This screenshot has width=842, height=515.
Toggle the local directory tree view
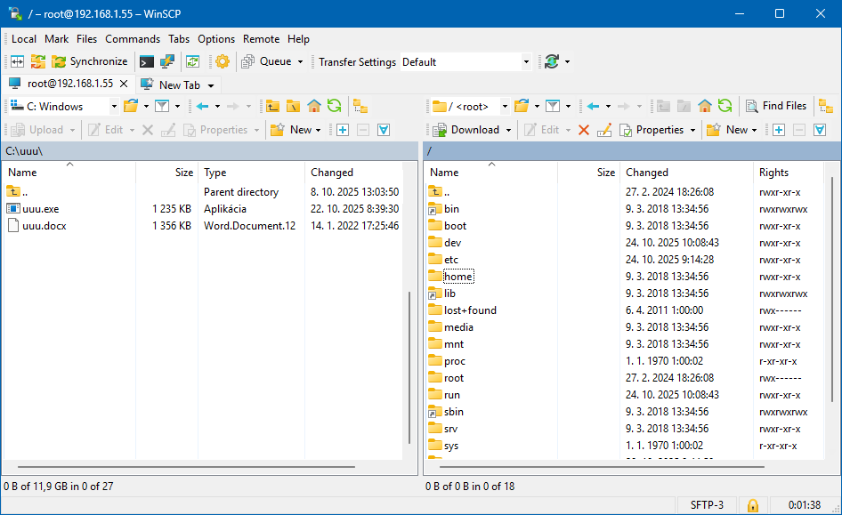[360, 106]
